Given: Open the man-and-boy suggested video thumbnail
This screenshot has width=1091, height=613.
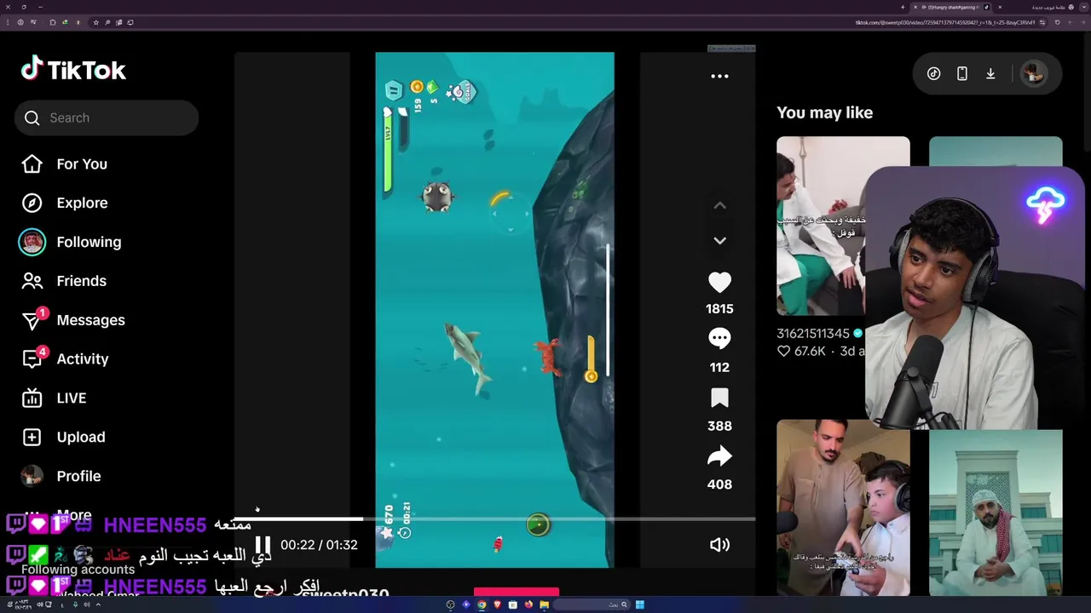Looking at the screenshot, I should coord(843,507).
